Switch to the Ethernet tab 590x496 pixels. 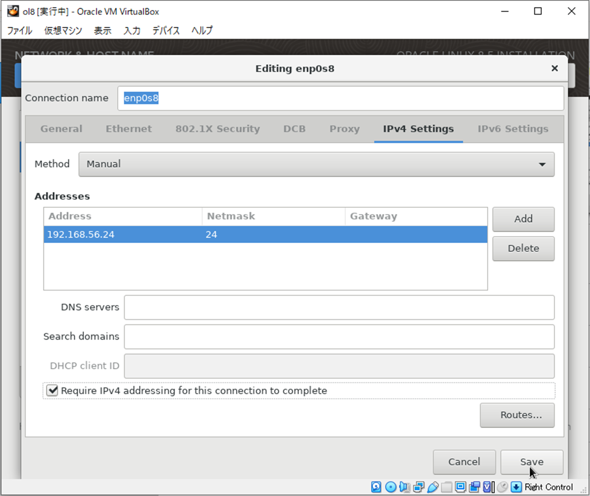click(129, 129)
